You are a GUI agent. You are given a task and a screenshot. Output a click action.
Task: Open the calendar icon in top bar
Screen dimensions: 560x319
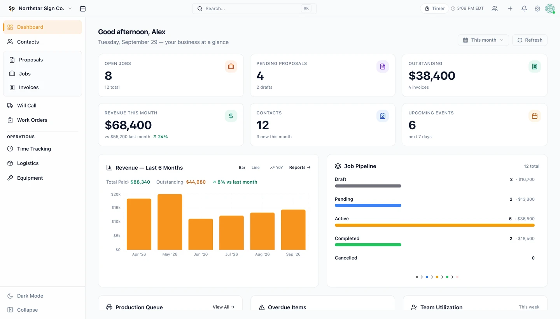point(82,9)
